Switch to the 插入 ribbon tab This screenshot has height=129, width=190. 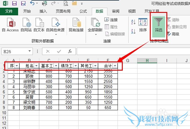pyautogui.click(x=43, y=11)
